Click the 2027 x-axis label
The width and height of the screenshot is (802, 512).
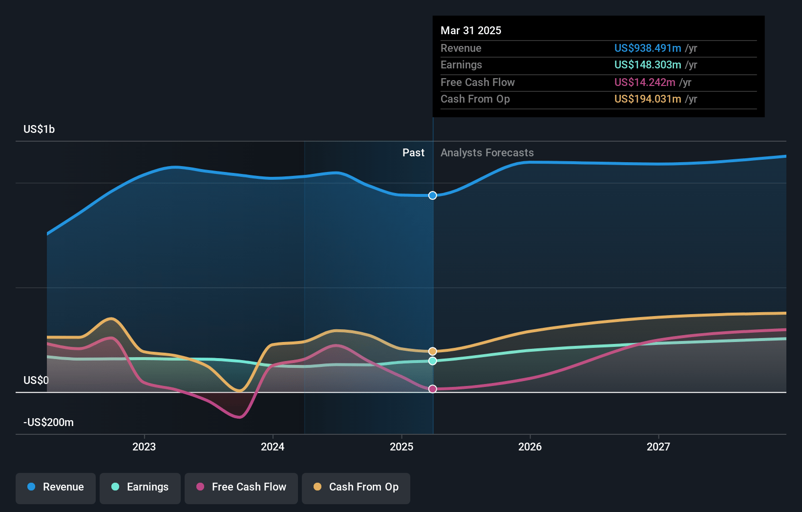[658, 447]
